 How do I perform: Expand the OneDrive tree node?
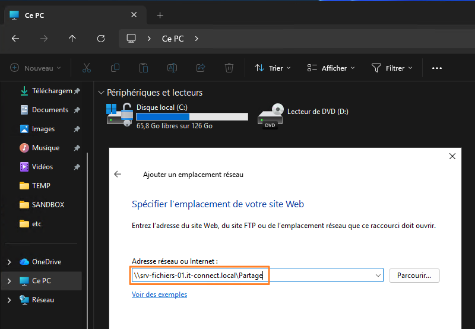coord(8,262)
